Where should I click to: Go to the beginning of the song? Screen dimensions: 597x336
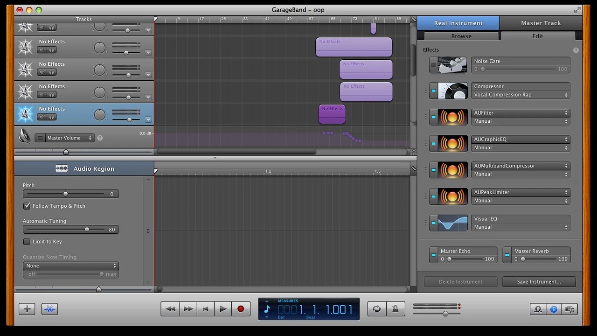click(206, 309)
